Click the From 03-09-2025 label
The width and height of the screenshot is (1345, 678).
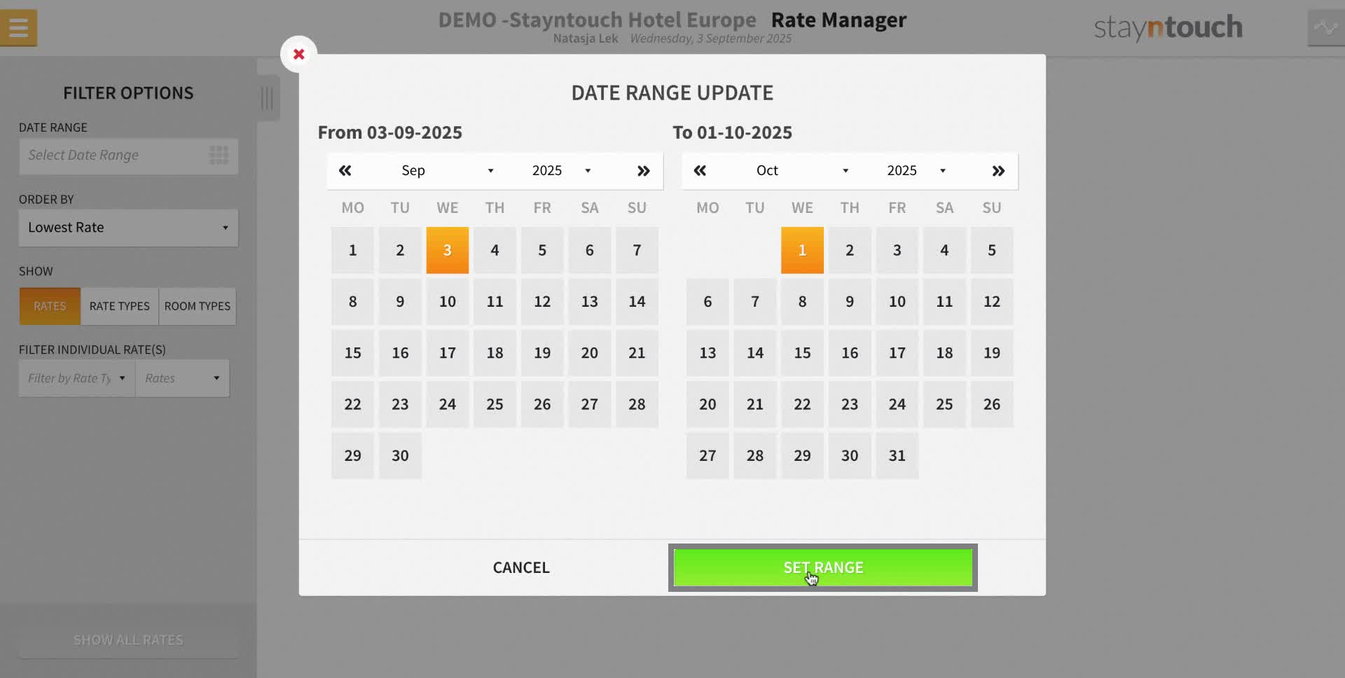390,132
